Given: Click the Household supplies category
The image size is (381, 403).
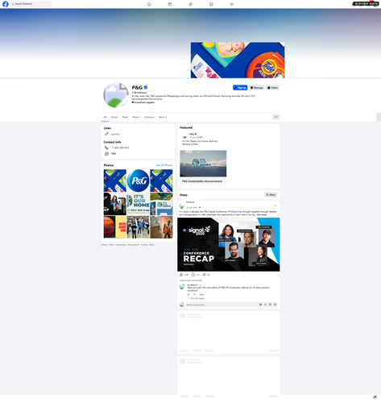Looking at the screenshot, I should (143, 102).
